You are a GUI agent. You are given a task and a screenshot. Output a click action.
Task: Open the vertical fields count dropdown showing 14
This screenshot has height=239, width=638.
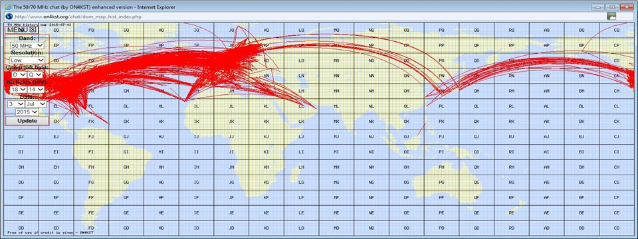pos(36,90)
